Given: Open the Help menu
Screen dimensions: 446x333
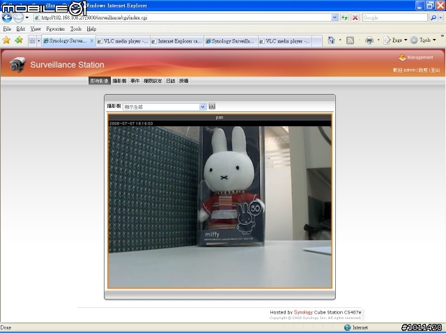Looking at the screenshot, I should click(91, 29).
